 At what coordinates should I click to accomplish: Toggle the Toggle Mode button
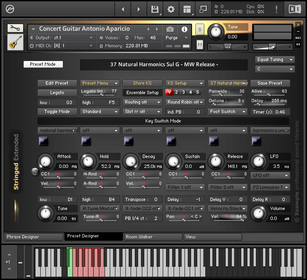click(57, 112)
